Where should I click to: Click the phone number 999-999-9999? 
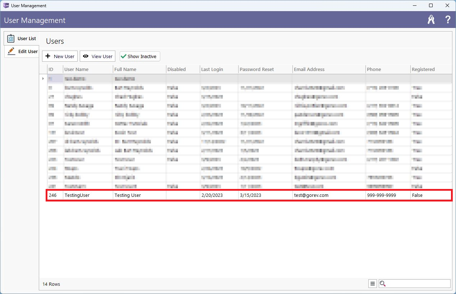click(388, 195)
